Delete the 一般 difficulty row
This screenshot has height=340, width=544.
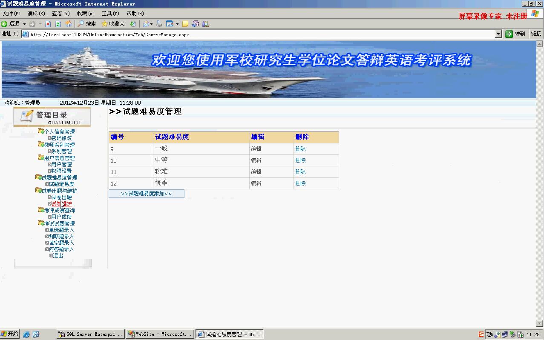coord(300,149)
